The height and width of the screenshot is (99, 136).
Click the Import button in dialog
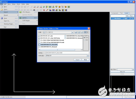pos(77,60)
